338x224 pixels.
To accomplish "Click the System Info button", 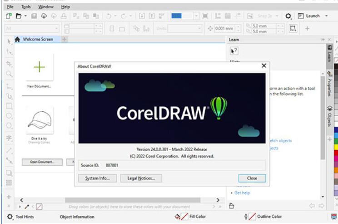I will click(97, 178).
